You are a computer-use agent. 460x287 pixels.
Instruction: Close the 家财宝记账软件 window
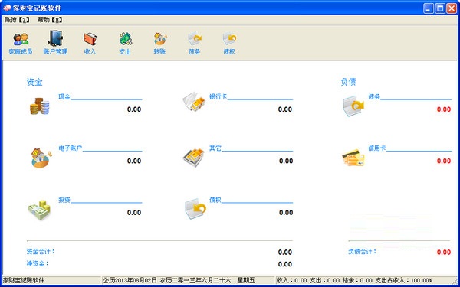point(452,8)
